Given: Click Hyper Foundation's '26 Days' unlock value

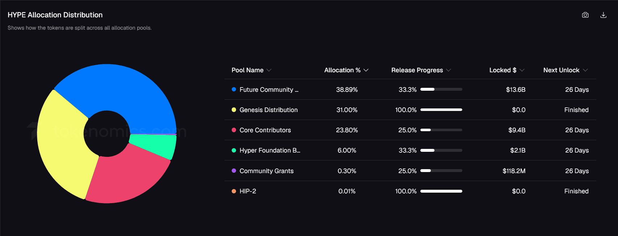Looking at the screenshot, I should 577,150.
